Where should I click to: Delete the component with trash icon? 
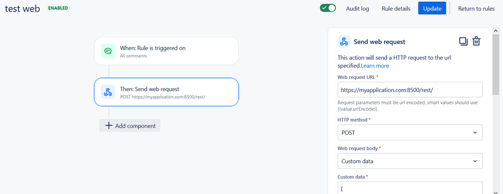(476, 42)
